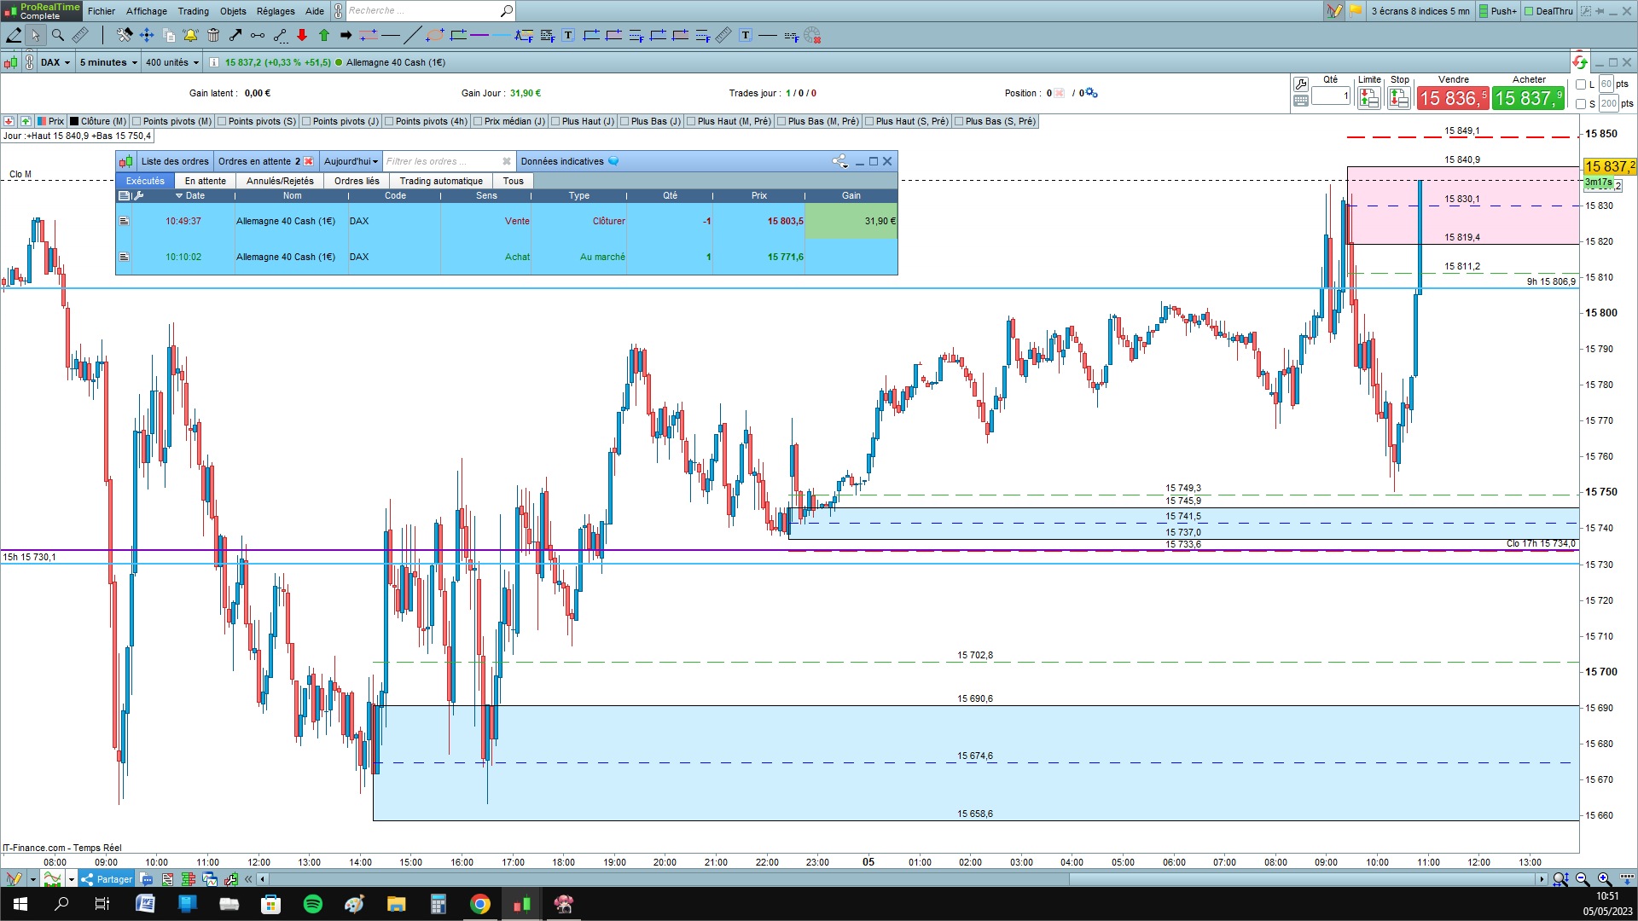
Task: Open the 5 minutes timeframe dropdown
Action: pyautogui.click(x=107, y=62)
